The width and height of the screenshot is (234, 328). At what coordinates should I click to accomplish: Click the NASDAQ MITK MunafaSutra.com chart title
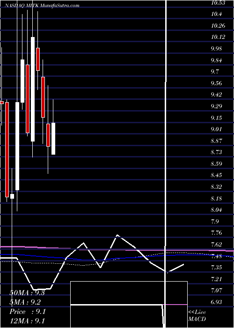[x=42, y=6]
